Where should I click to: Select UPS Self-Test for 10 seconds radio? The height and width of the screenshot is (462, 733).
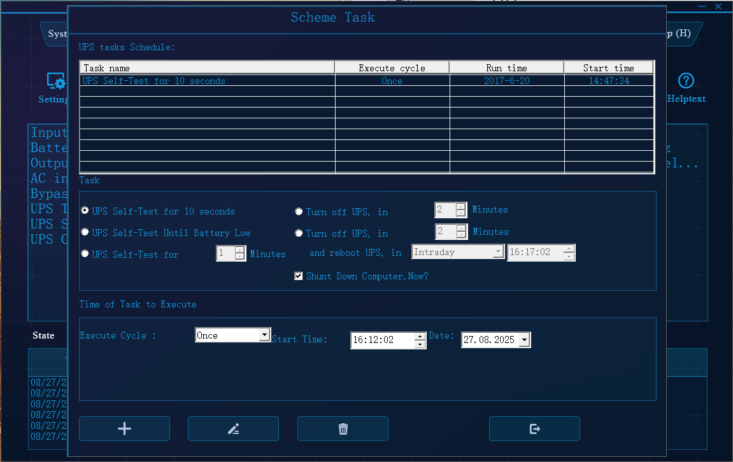click(85, 211)
